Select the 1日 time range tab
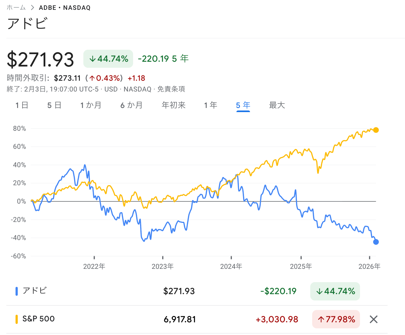 (22, 105)
